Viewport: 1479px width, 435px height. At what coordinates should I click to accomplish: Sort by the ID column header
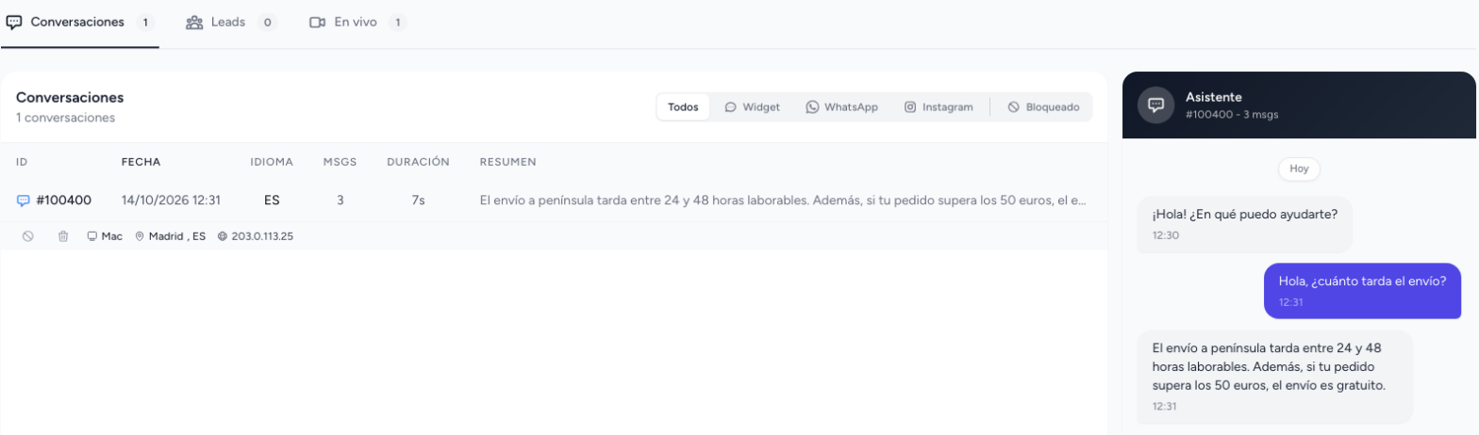(22, 162)
